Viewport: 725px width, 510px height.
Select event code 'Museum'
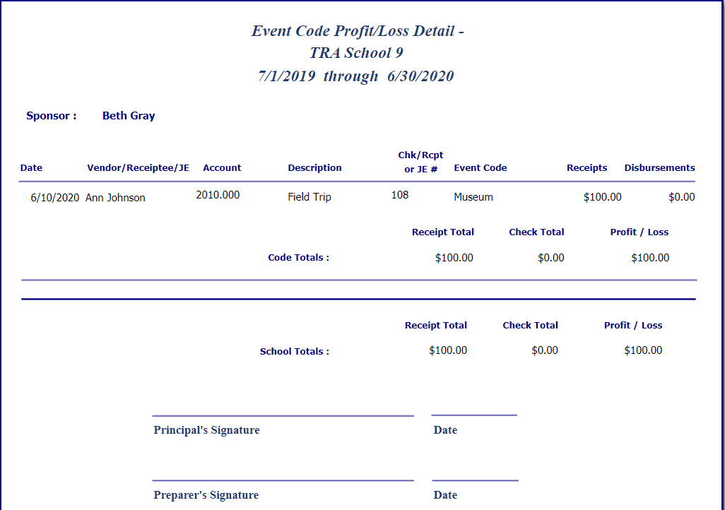[x=473, y=197]
